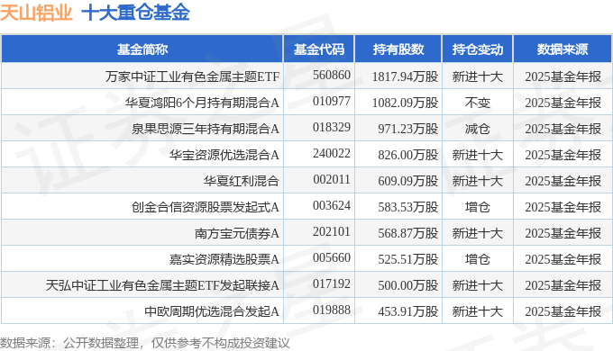Click fund code 005660

(332, 258)
